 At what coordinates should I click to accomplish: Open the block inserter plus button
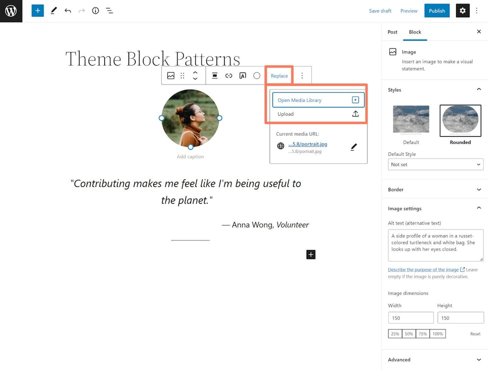pyautogui.click(x=38, y=10)
